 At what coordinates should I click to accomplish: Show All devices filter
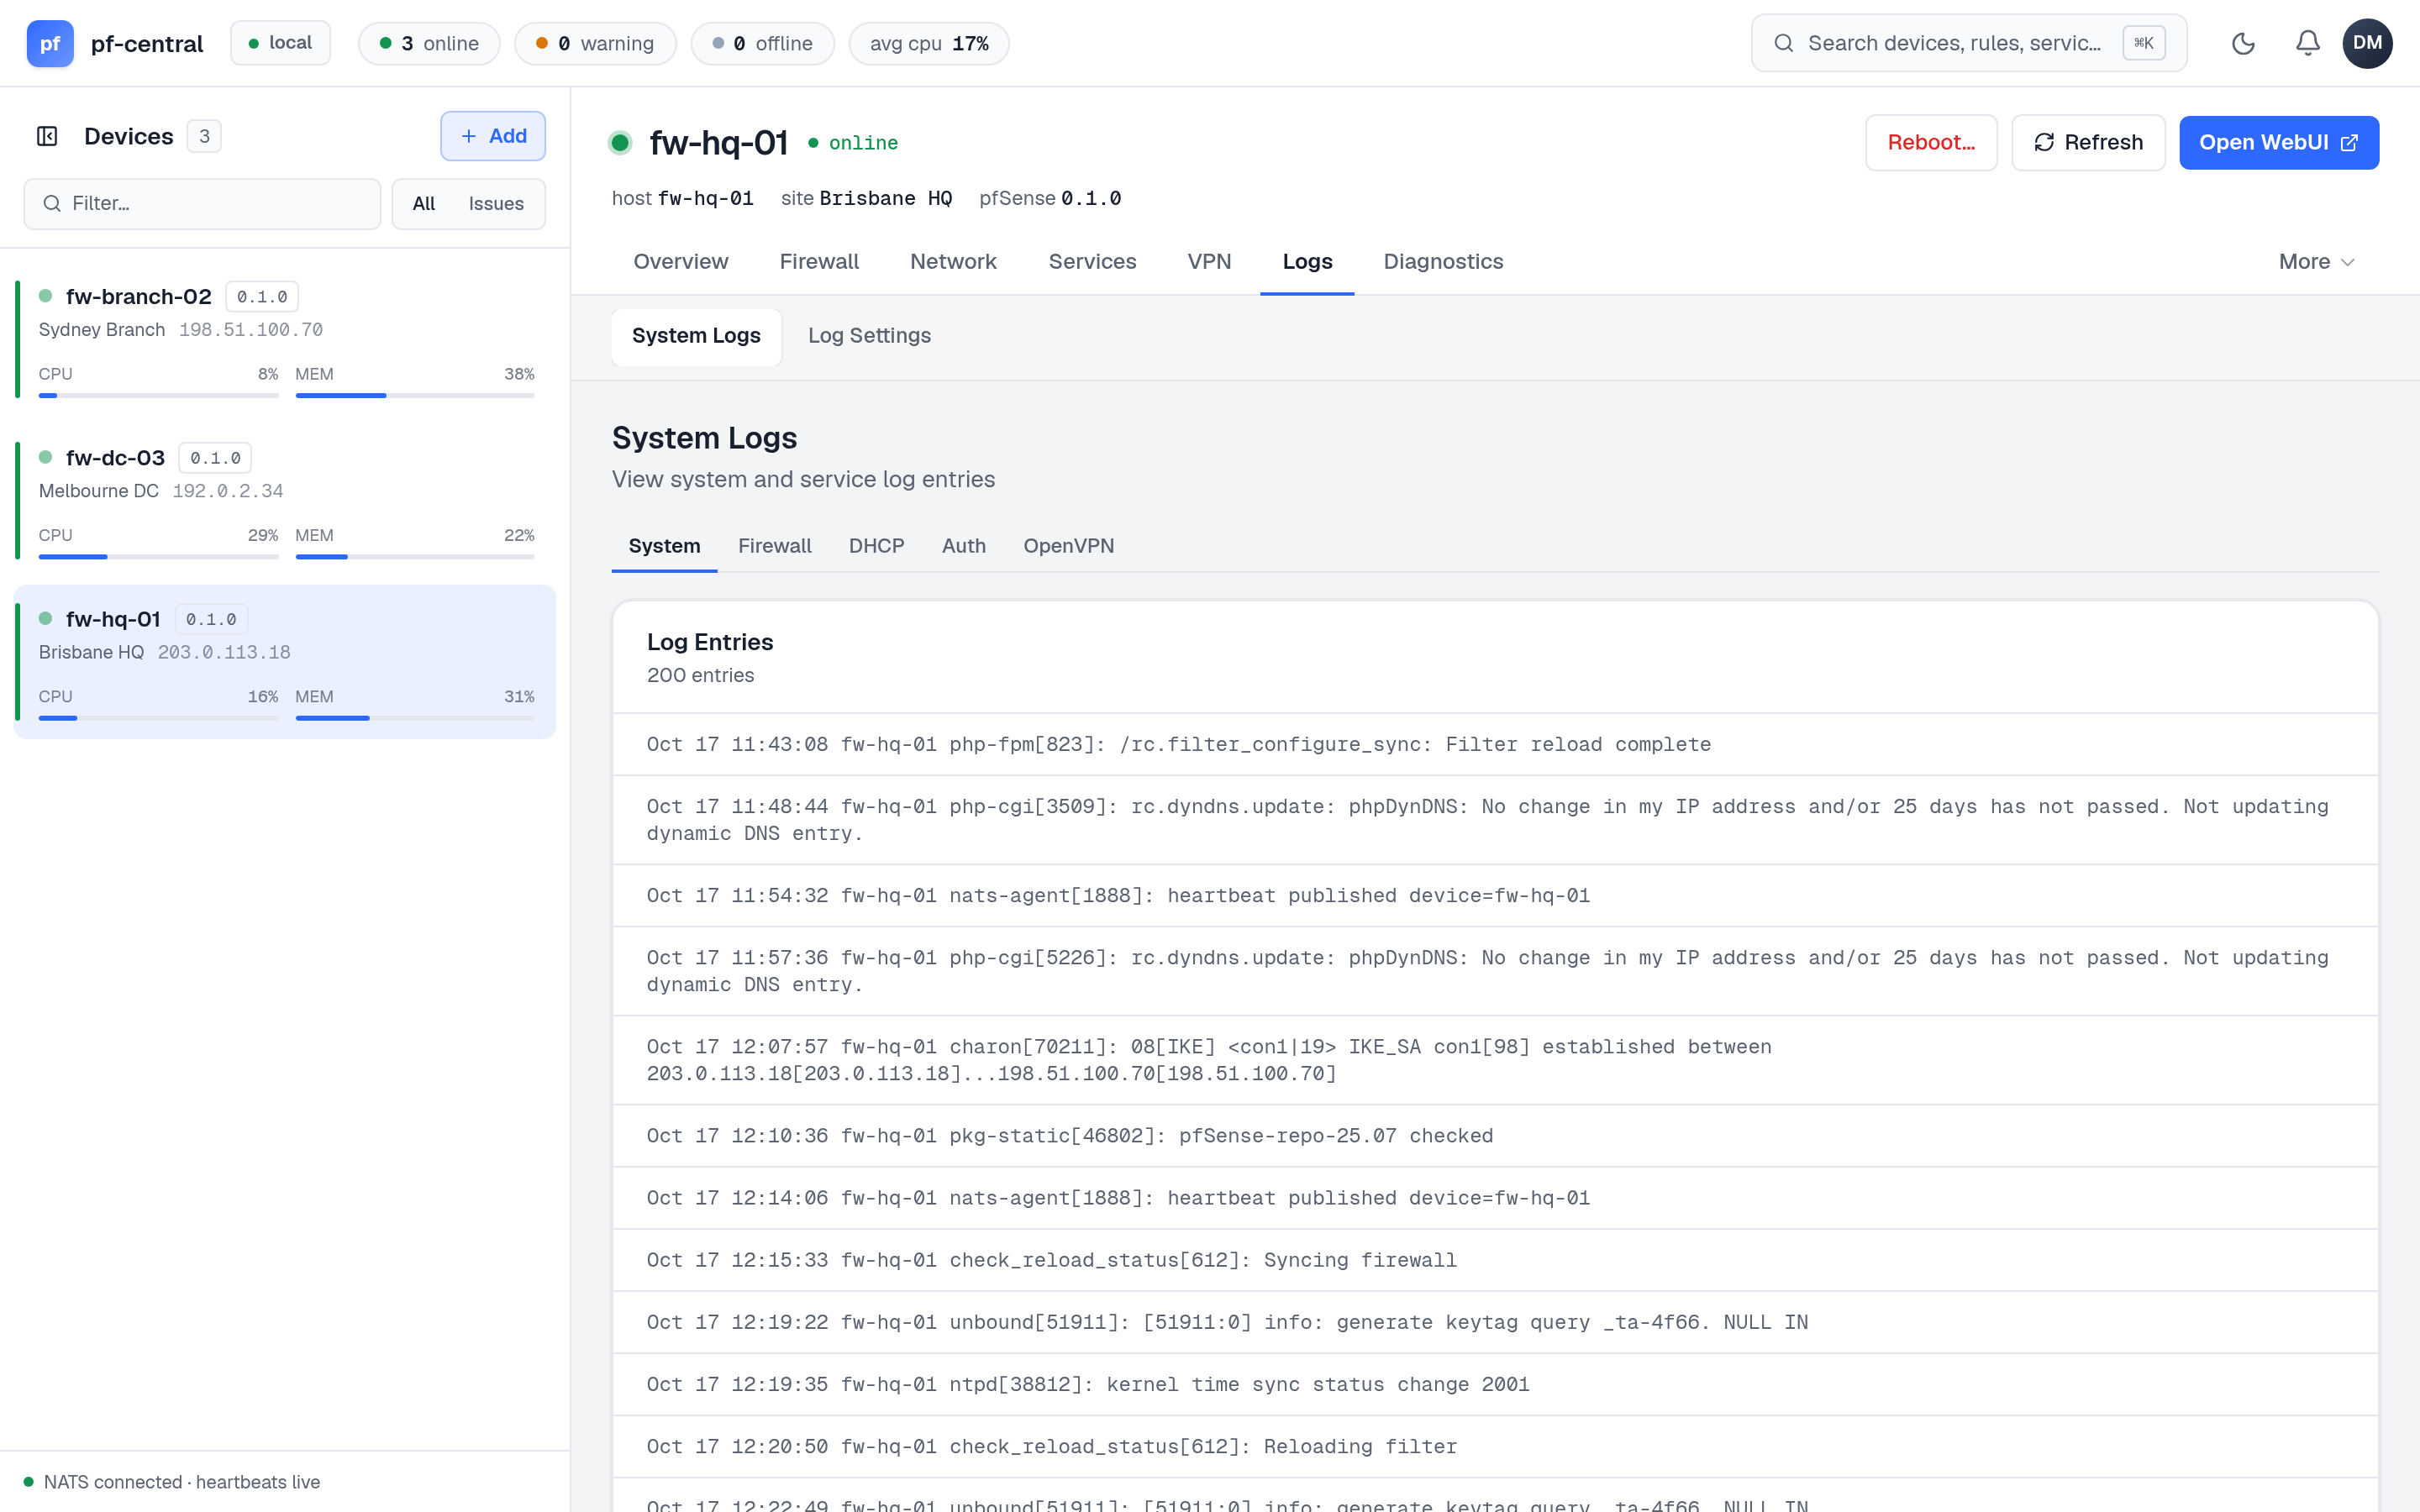(x=423, y=203)
